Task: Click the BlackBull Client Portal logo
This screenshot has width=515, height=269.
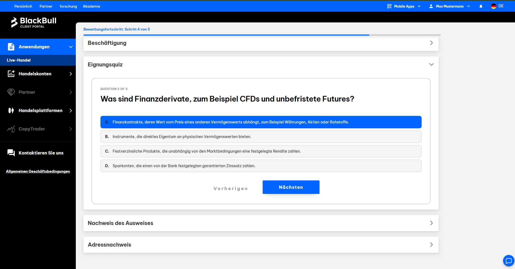Action: click(x=34, y=22)
